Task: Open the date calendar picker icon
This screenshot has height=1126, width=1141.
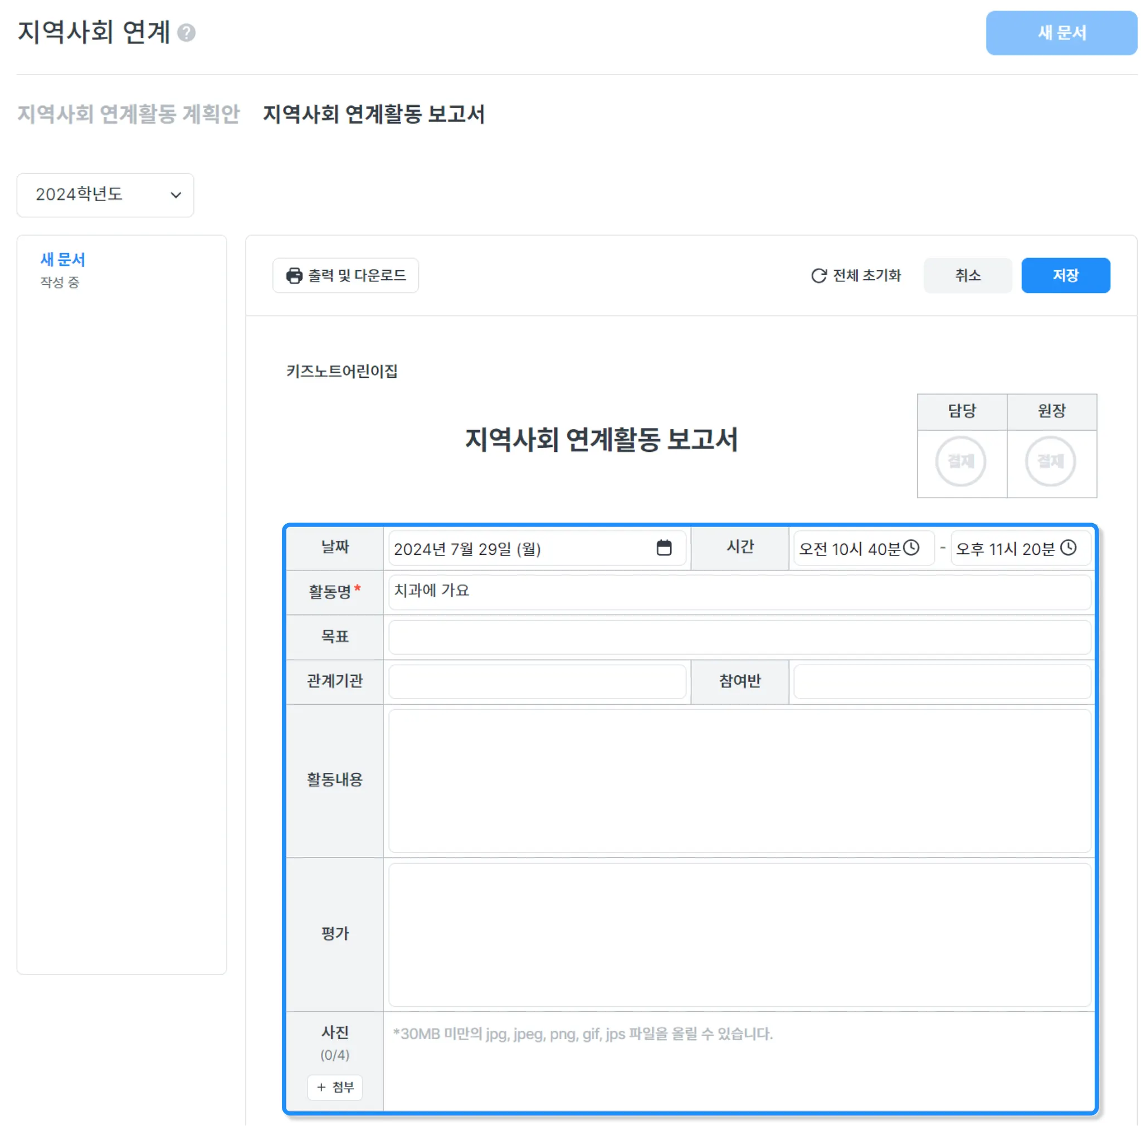Action: 664,548
